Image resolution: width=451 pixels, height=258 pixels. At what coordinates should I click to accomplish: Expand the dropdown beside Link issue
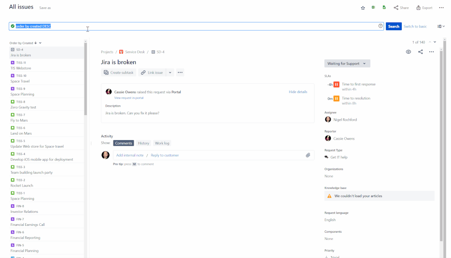(170, 72)
